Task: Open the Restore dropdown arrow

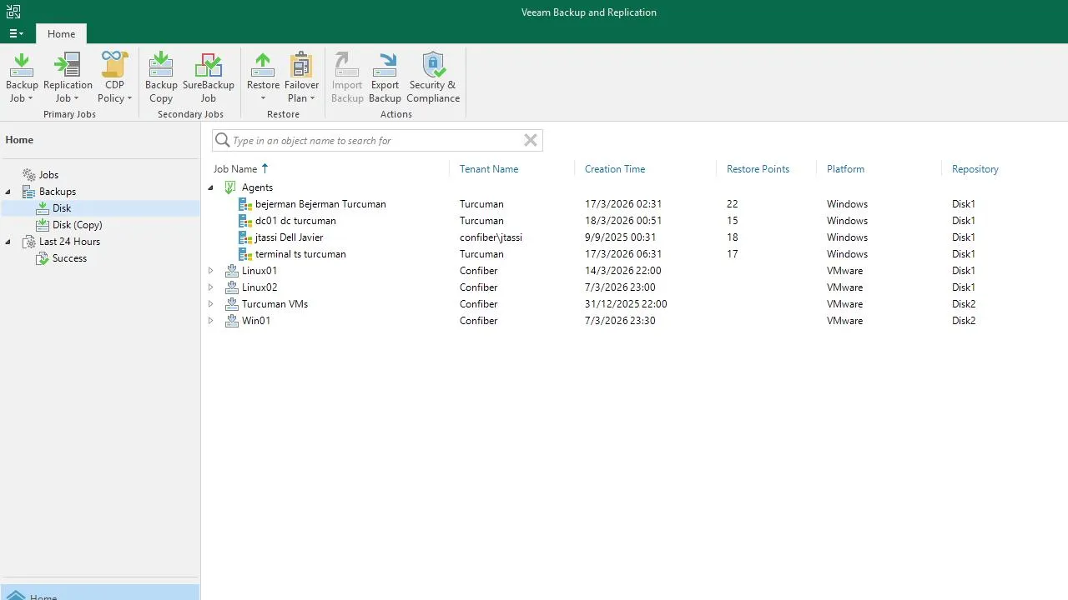Action: [x=263, y=98]
